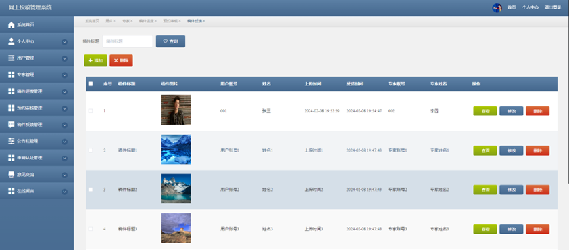The height and width of the screenshot is (250, 569).
Task: Expand the 专家管理 menu chevron
Action: [64, 75]
